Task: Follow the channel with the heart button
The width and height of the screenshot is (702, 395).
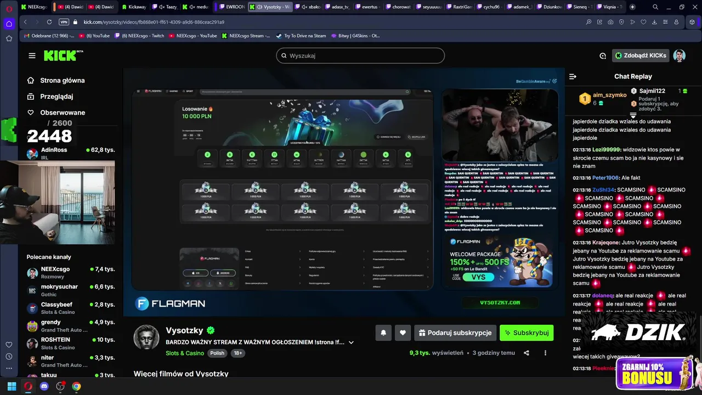Action: click(x=403, y=332)
